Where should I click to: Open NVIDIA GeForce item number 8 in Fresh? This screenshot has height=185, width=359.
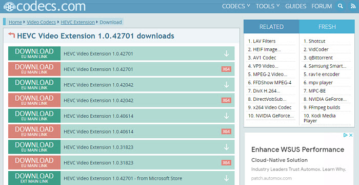coord(327,99)
